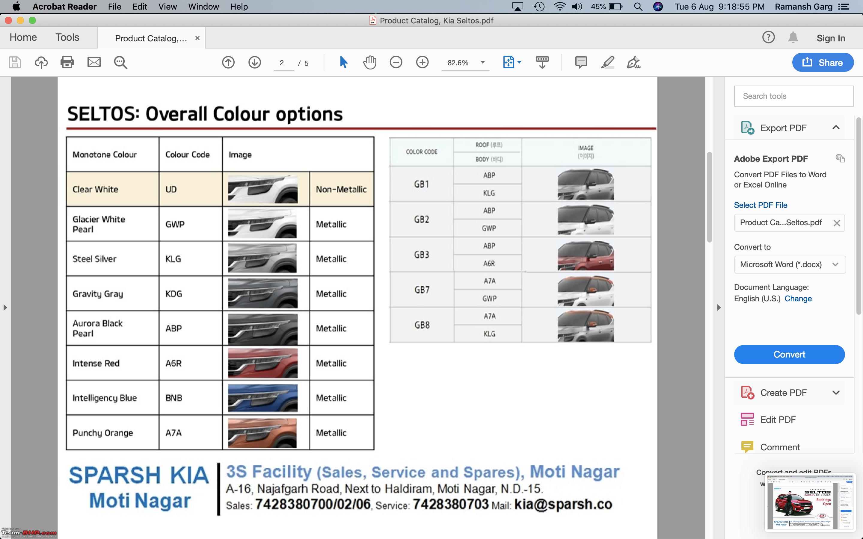Screen dimensions: 863x539
Task: Open the Apple menu
Action: [16, 6]
